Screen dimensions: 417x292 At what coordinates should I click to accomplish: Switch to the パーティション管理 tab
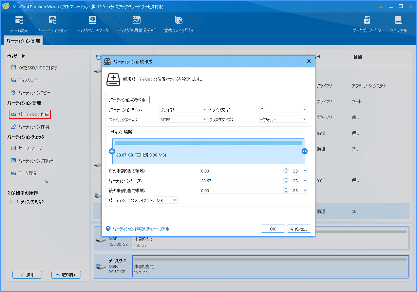point(23,41)
